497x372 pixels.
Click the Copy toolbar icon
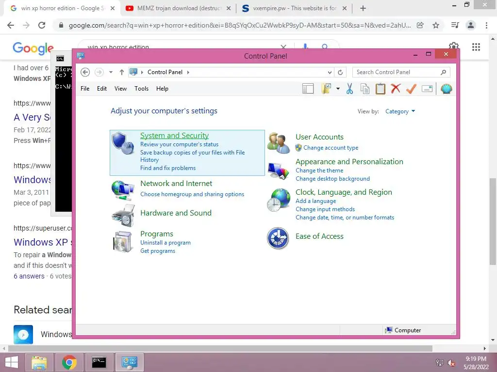pos(365,89)
